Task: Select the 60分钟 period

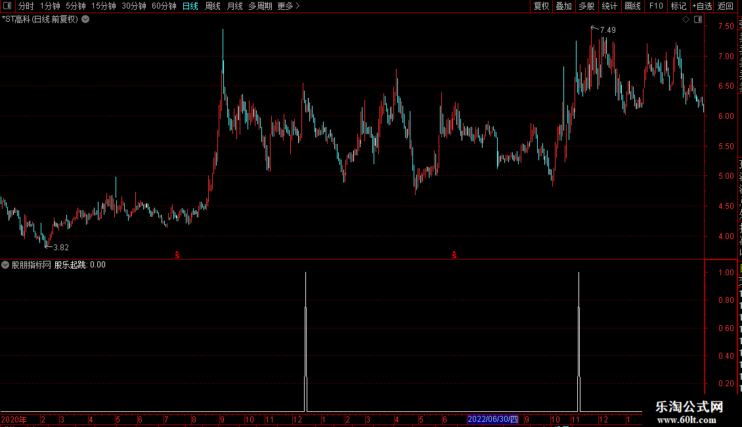Action: click(x=164, y=6)
